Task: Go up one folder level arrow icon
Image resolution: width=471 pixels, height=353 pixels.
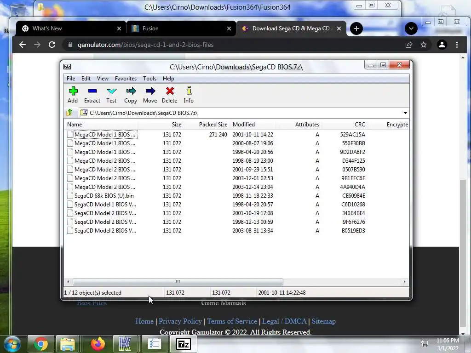Action: [x=69, y=113]
